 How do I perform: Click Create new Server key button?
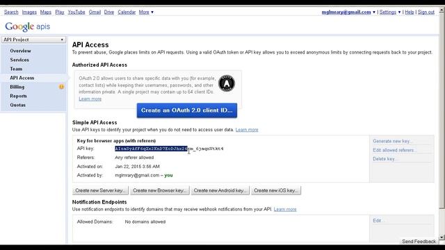tap(100, 190)
